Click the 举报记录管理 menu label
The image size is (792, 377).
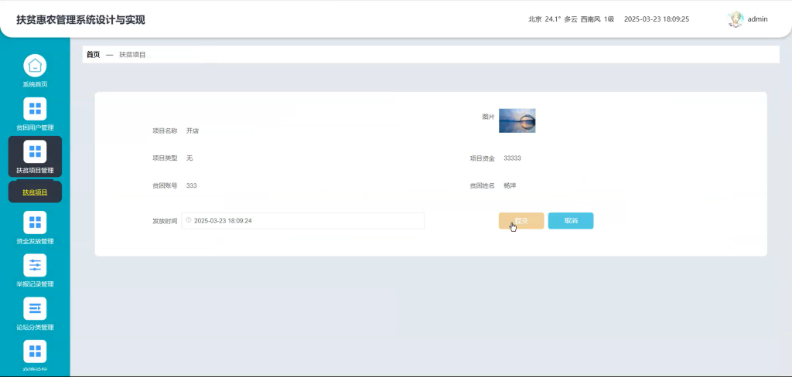35,284
